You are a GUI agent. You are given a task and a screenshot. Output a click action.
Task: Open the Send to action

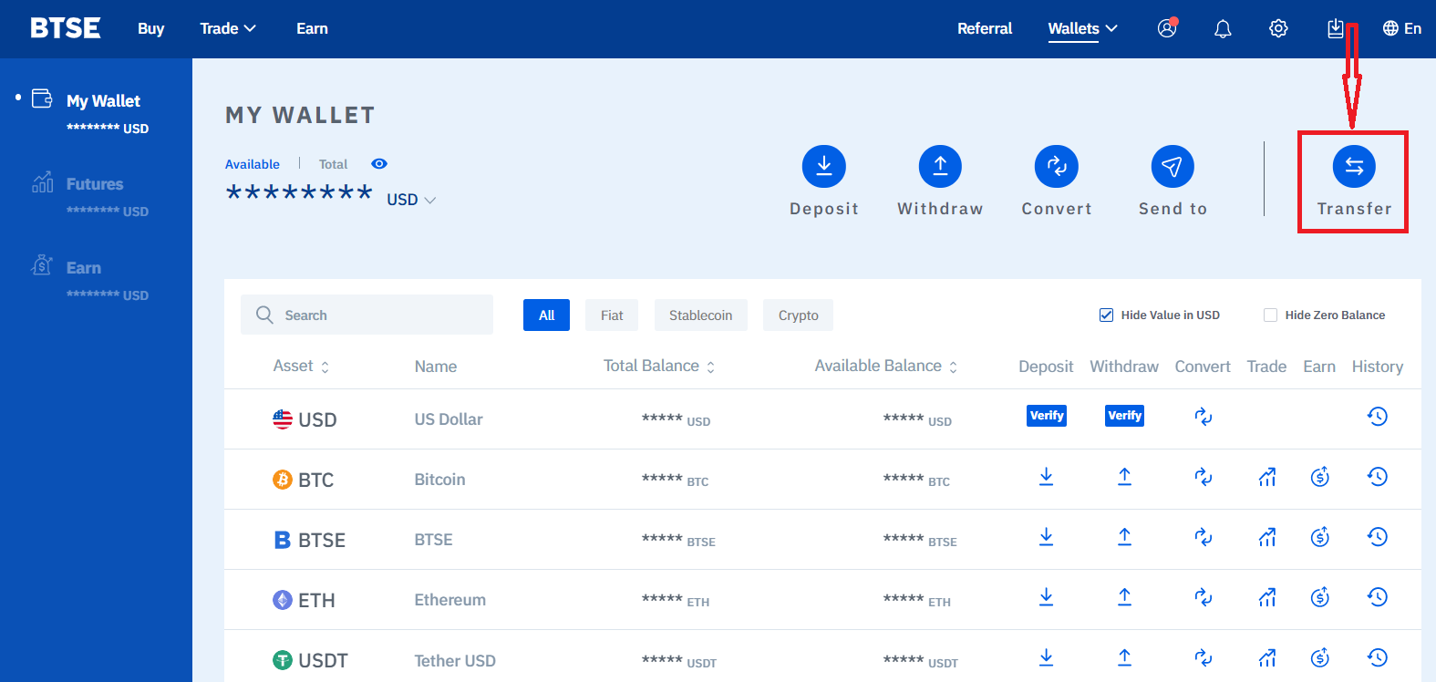pos(1173,167)
